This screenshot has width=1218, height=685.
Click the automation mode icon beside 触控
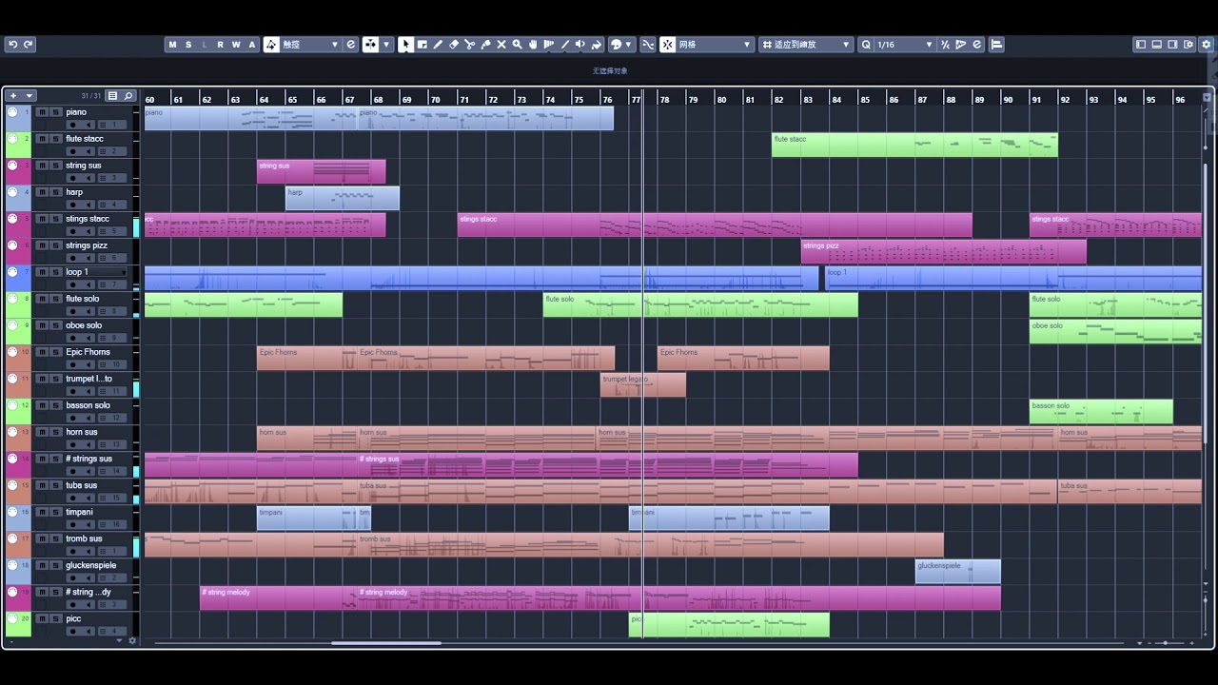[271, 45]
